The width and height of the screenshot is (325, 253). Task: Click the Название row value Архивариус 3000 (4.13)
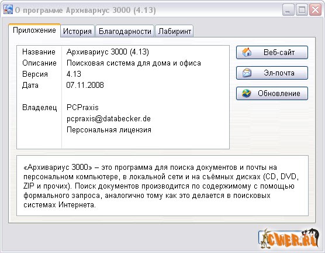tap(108, 52)
